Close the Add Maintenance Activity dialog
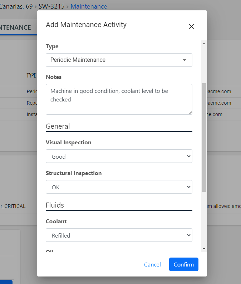Viewport: 241px width, 284px height. tap(191, 26)
